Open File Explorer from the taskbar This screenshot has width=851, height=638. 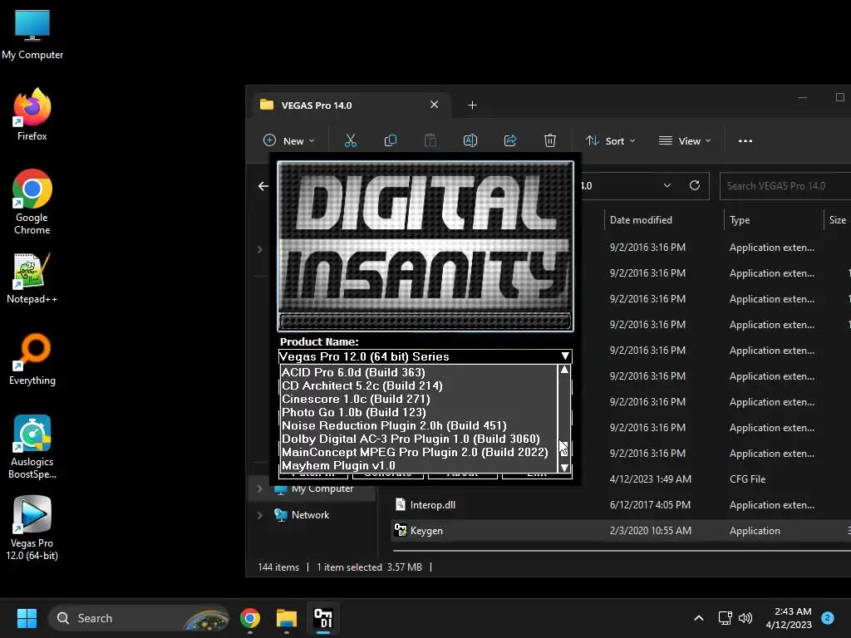click(x=286, y=618)
